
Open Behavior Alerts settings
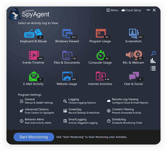pos(35,121)
